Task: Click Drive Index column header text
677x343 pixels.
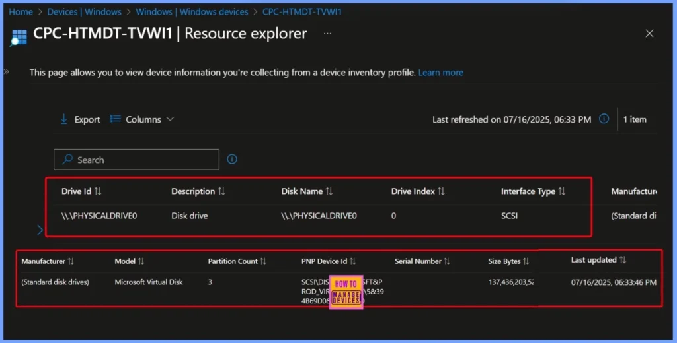Action: (x=413, y=191)
